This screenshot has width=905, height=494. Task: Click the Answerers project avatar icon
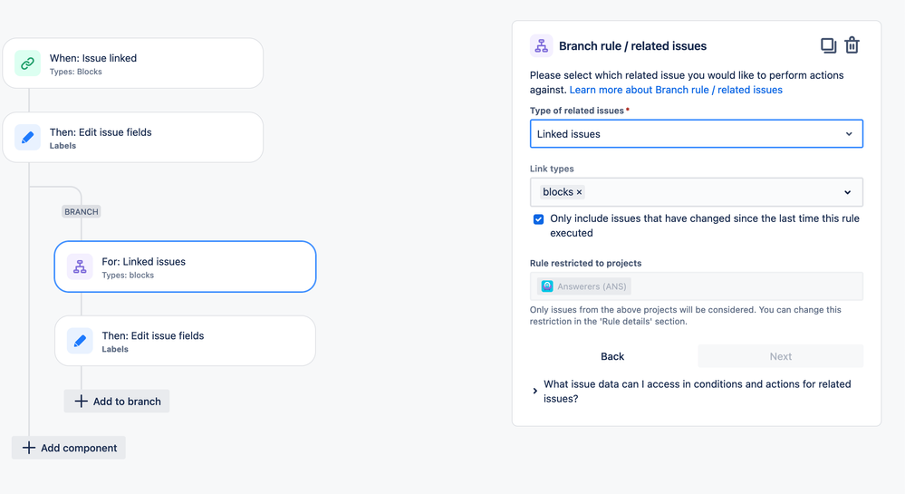click(x=546, y=286)
